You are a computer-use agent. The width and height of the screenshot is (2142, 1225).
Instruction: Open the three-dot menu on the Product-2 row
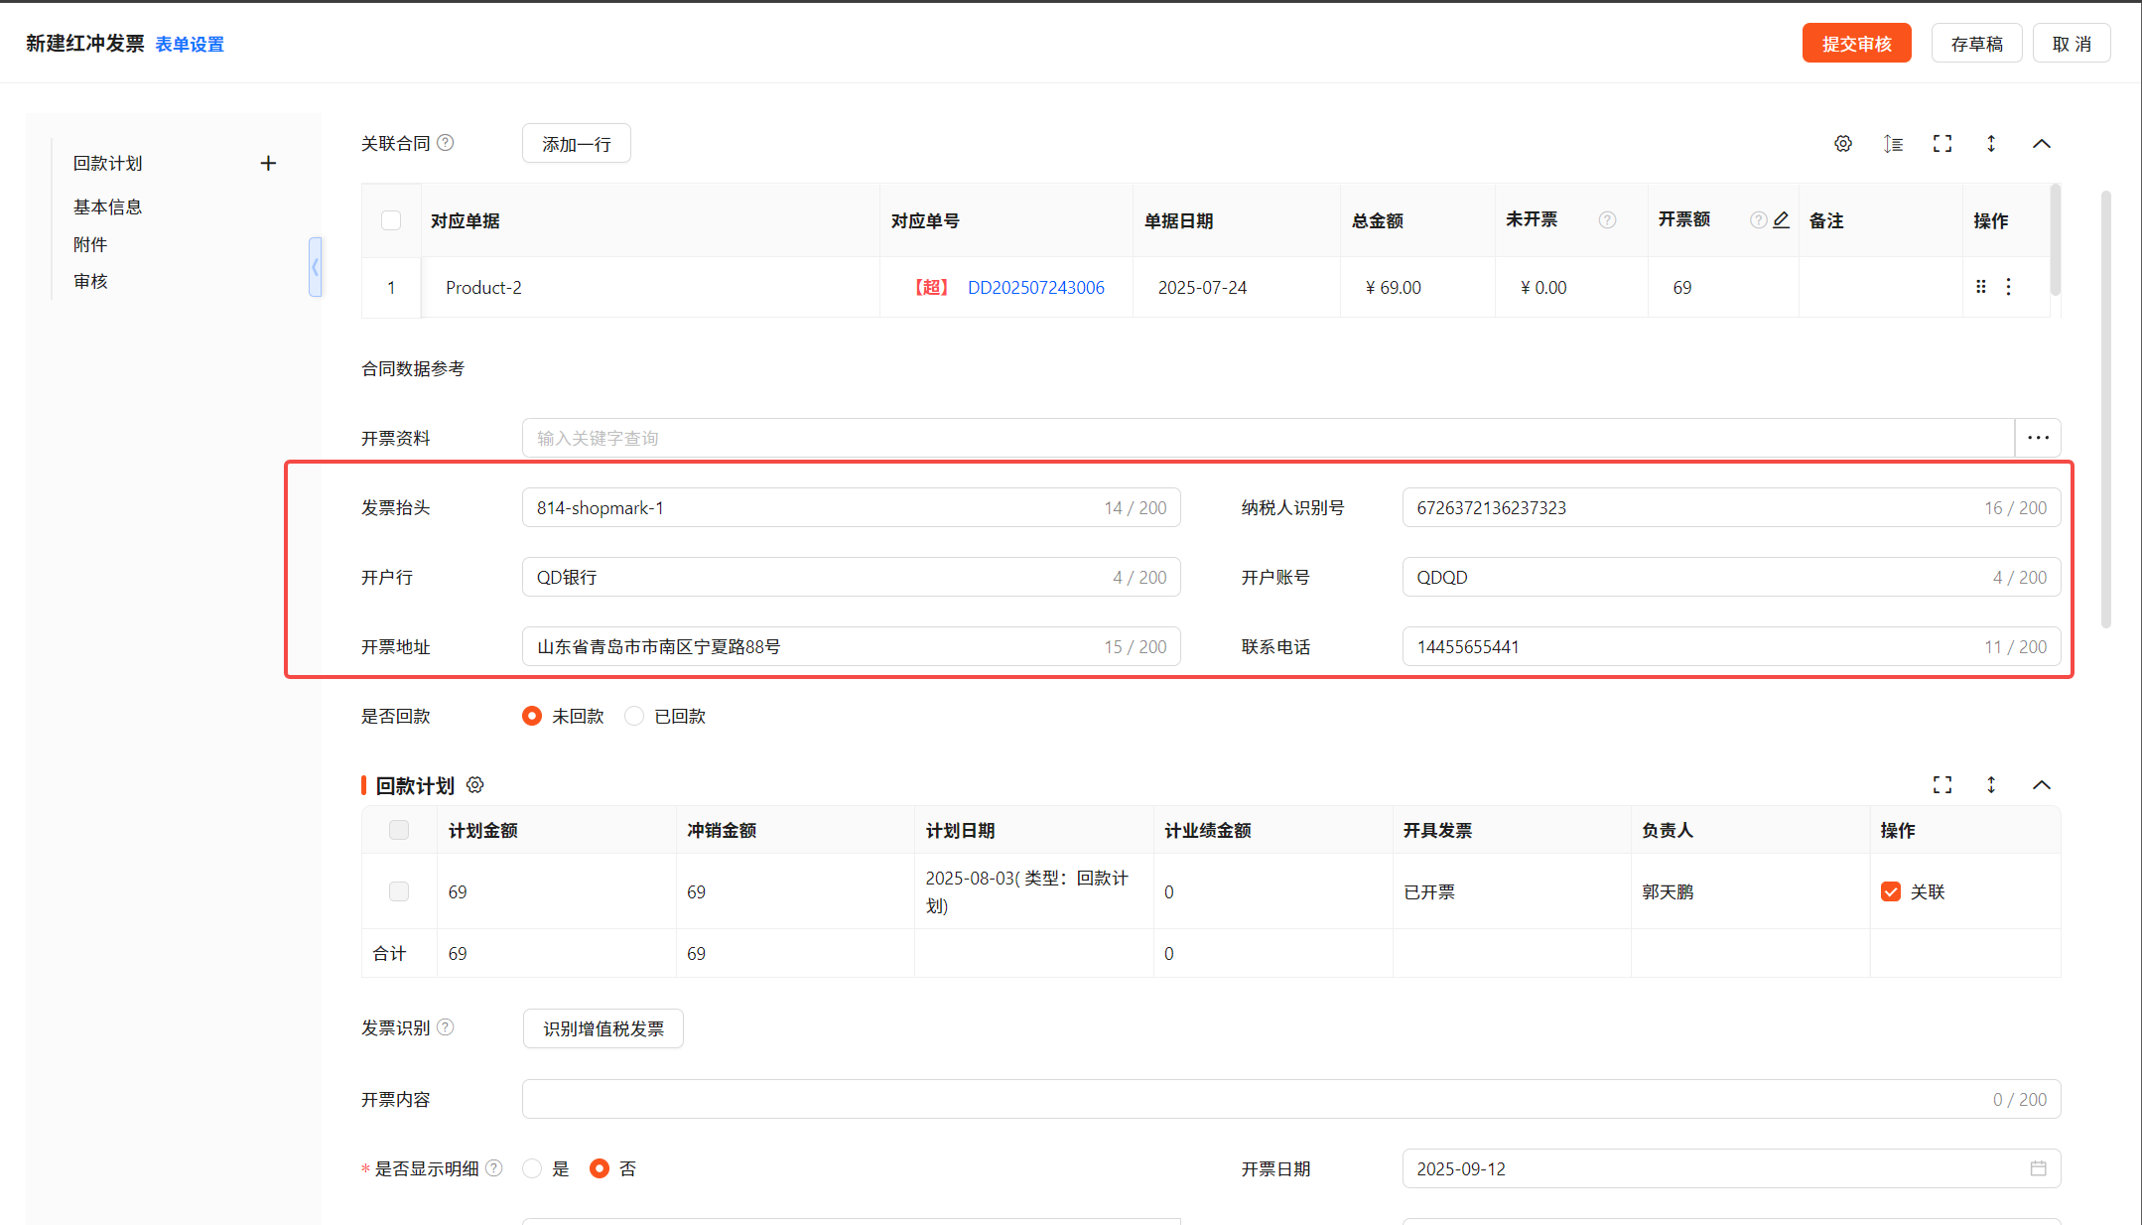coord(2009,287)
